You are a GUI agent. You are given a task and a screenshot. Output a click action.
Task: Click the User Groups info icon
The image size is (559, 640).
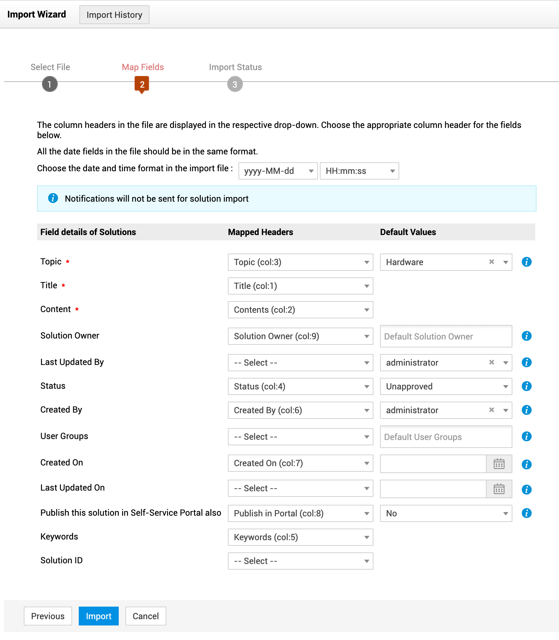point(526,436)
